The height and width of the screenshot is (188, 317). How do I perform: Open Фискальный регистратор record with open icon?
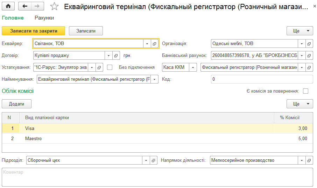coord(309,67)
